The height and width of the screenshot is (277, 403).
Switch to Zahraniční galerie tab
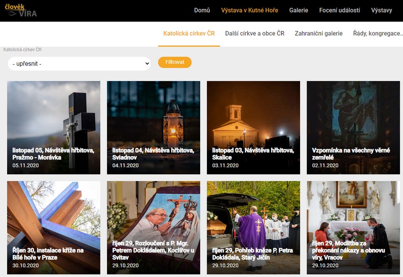[319, 34]
